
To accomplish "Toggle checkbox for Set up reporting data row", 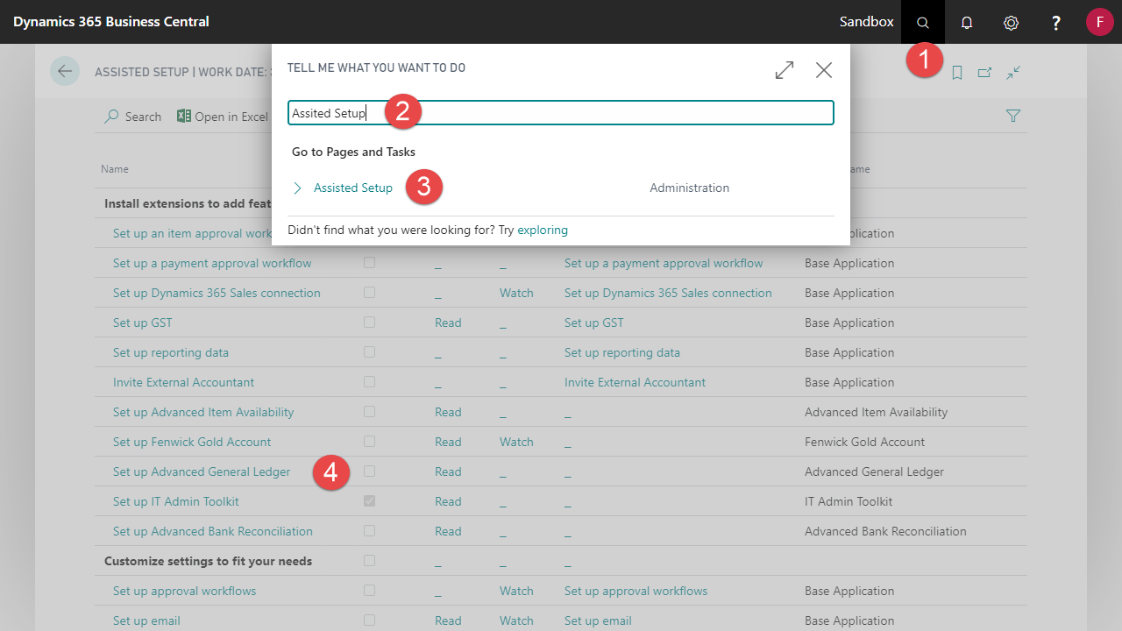I will point(369,352).
